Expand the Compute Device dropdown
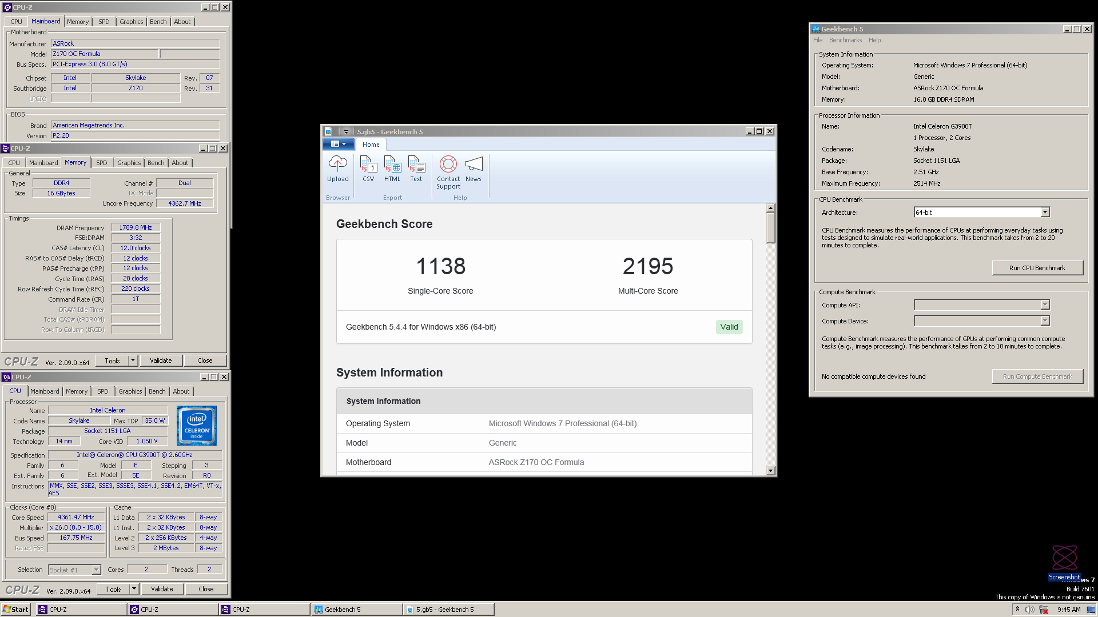The width and height of the screenshot is (1098, 617). click(x=1045, y=321)
